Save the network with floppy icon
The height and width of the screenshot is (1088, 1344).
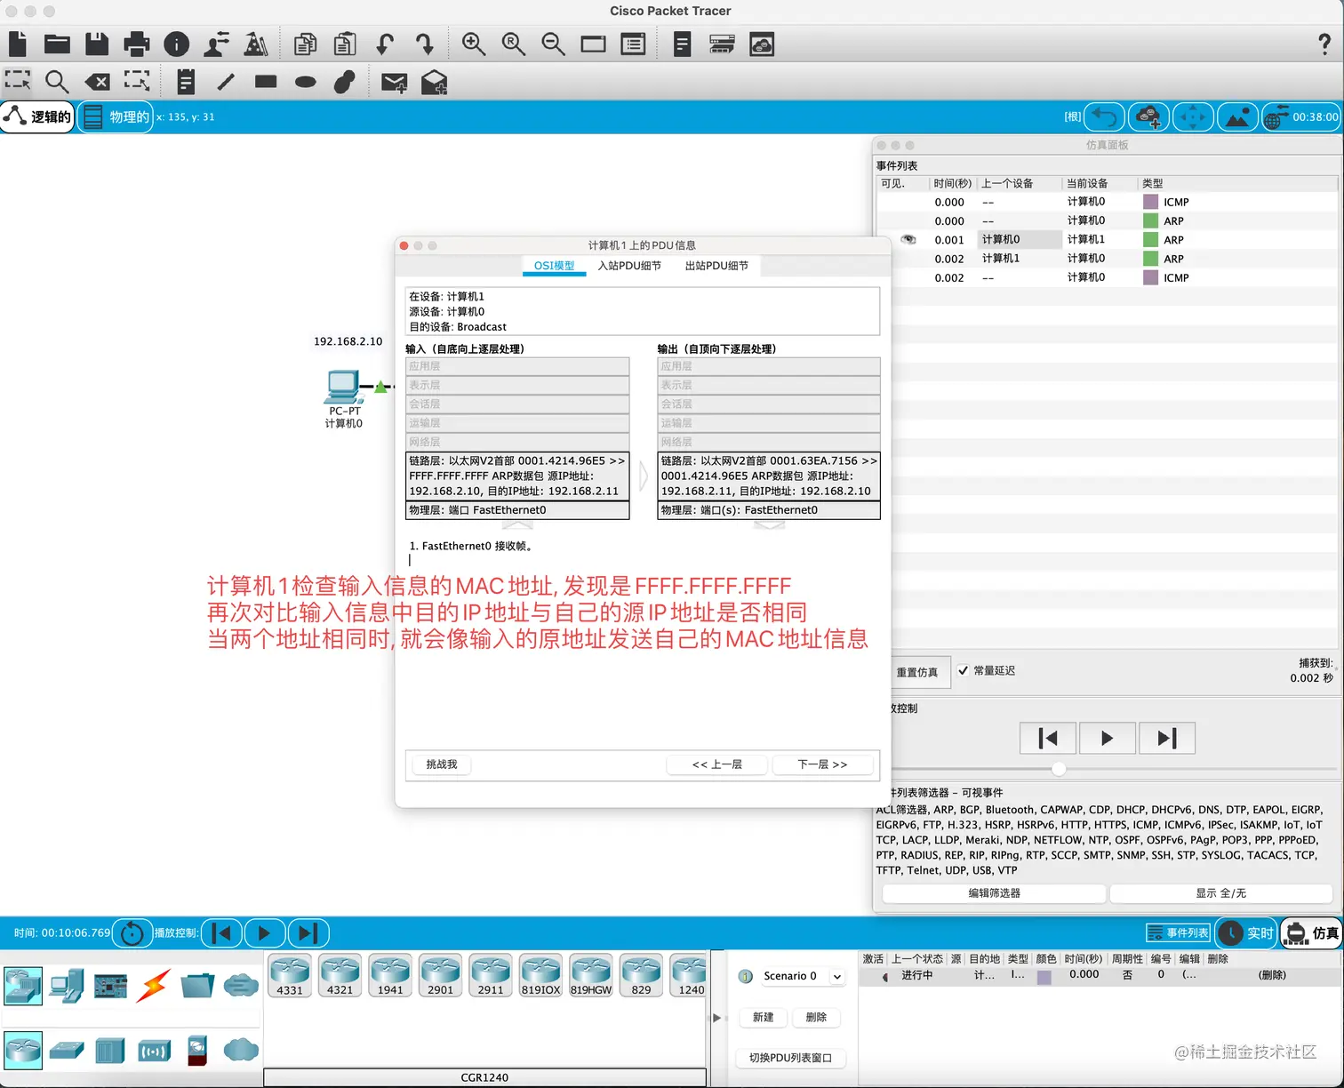coord(97,44)
